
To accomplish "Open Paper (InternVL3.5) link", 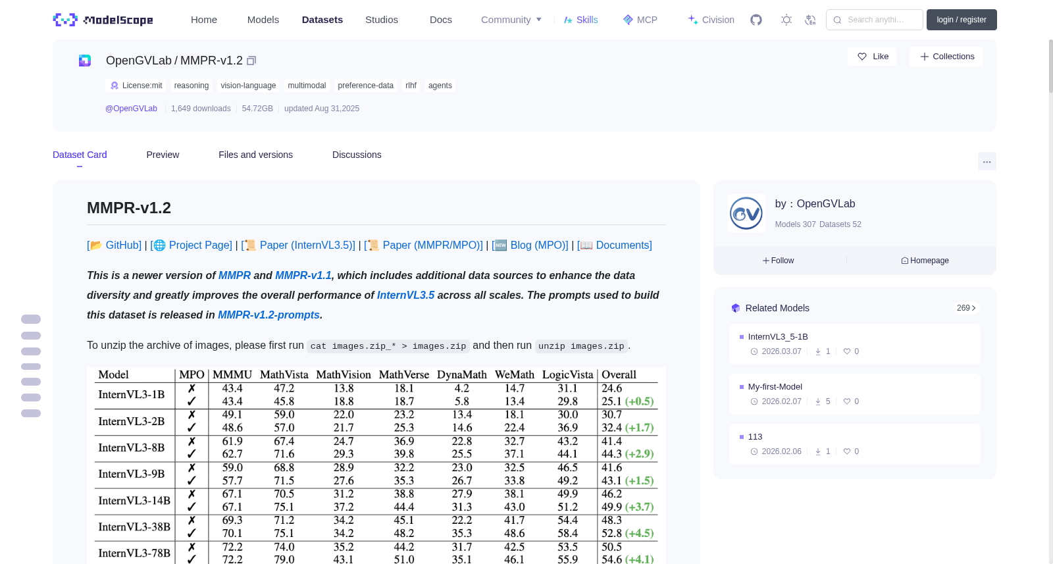I will [299, 245].
